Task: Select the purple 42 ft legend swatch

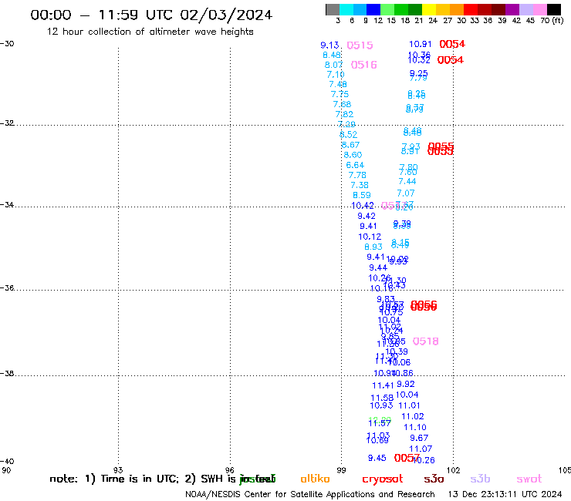Action: (512, 9)
